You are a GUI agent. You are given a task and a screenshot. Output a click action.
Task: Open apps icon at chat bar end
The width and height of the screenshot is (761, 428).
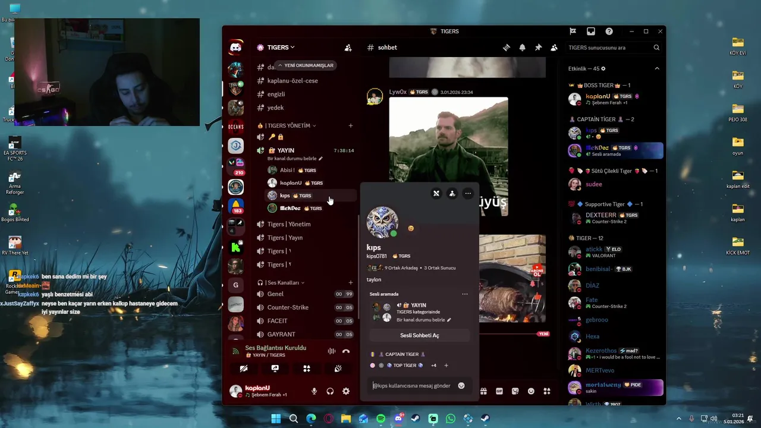547,391
